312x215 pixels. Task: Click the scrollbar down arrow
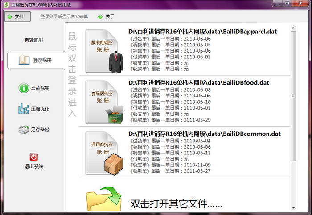coord(293,208)
